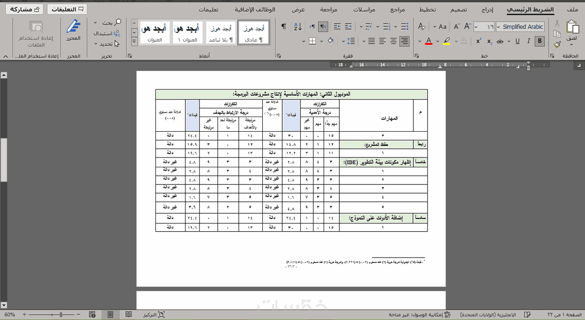This screenshot has width=585, height=320.
Task: Click the Shading paint bucket icon
Action: click(331, 41)
